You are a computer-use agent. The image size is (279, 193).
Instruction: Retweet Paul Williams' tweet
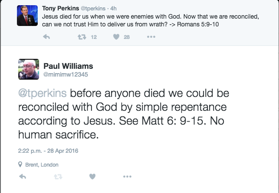click(x=57, y=177)
